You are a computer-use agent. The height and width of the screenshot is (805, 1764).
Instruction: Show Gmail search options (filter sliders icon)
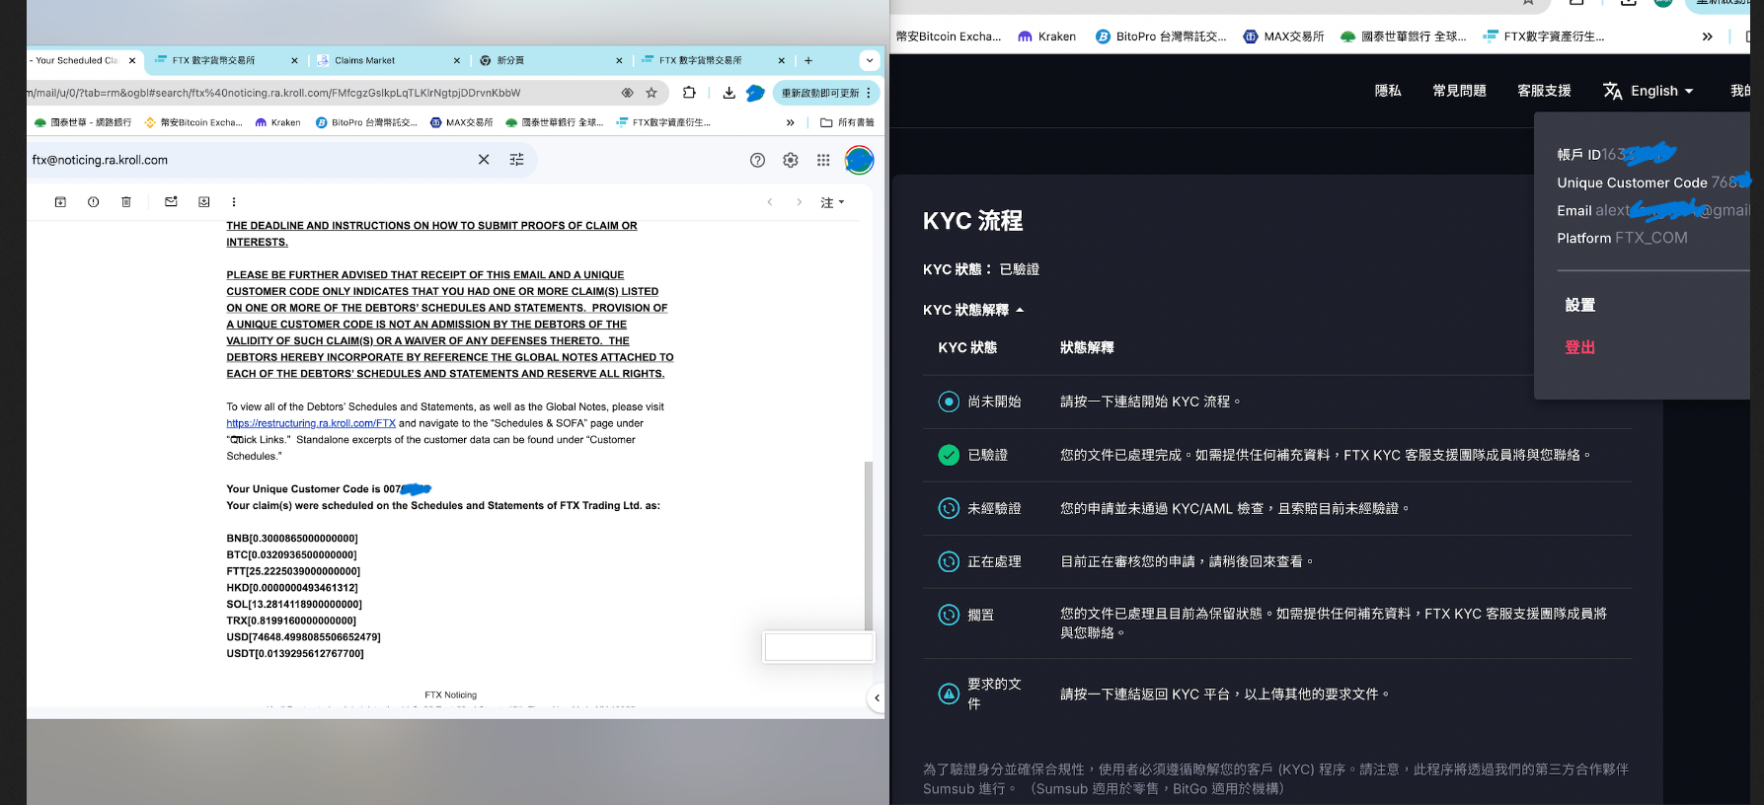tap(516, 160)
